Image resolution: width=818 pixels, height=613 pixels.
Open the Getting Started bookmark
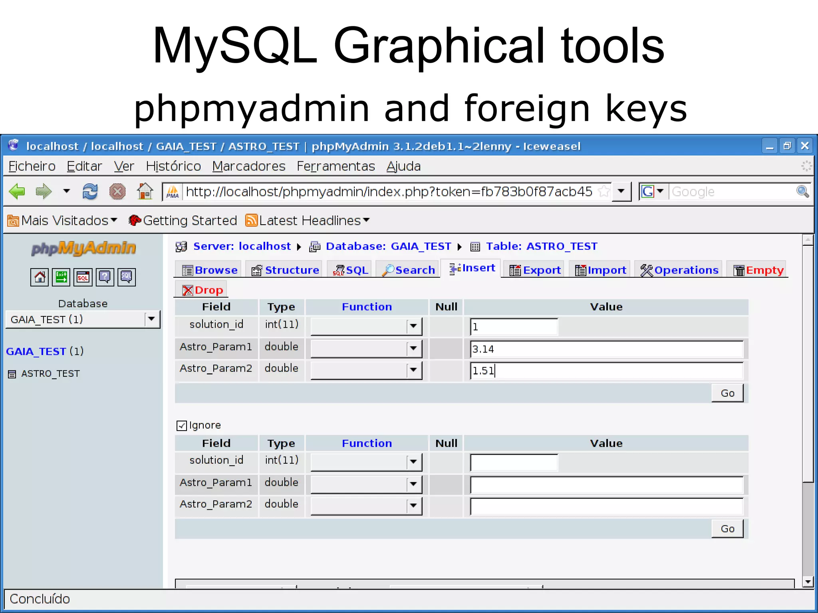coord(183,220)
